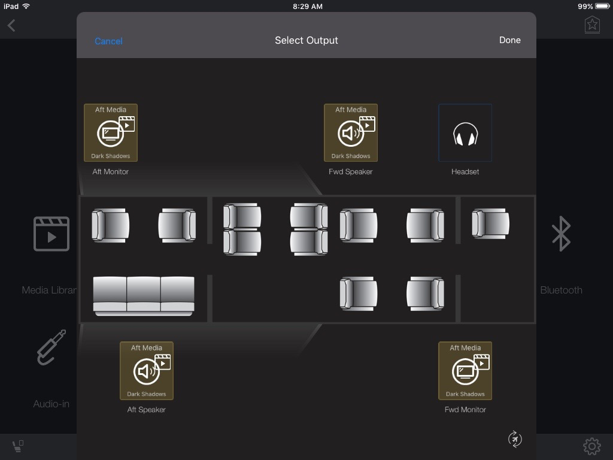
Task: Tap the Aft Monitor label
Action: click(x=110, y=172)
